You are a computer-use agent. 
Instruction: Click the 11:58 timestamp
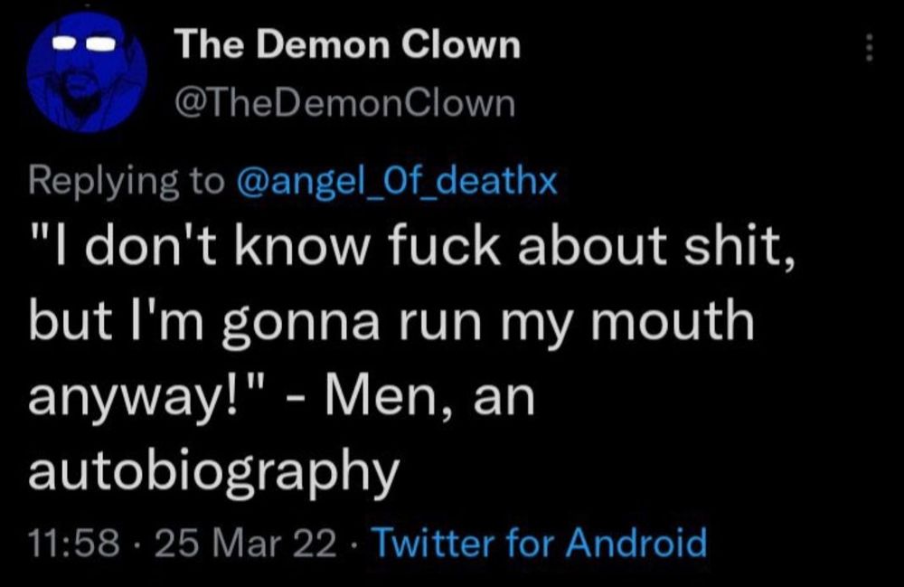(74, 544)
